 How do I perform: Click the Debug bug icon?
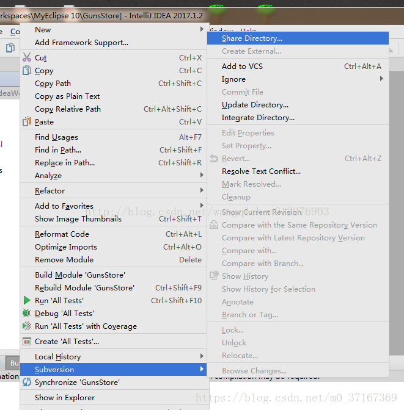[27, 313]
